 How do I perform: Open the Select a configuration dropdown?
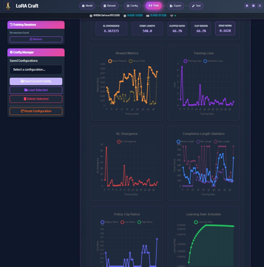pos(36,70)
